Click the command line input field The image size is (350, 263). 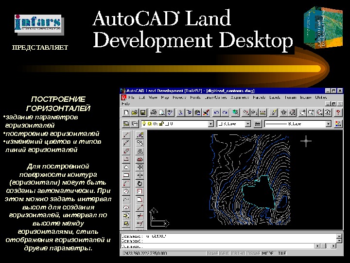click(x=218, y=246)
